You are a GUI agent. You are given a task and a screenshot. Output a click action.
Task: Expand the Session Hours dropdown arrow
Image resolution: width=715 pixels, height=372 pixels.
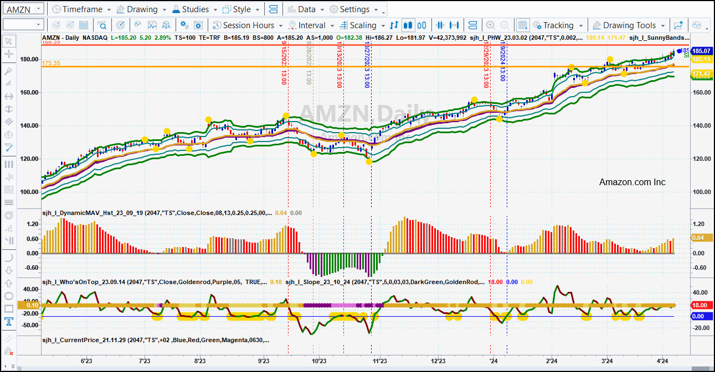[281, 26]
